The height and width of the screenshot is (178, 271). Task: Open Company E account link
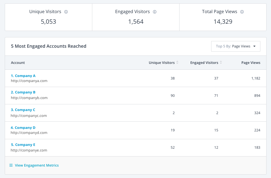click(x=23, y=145)
